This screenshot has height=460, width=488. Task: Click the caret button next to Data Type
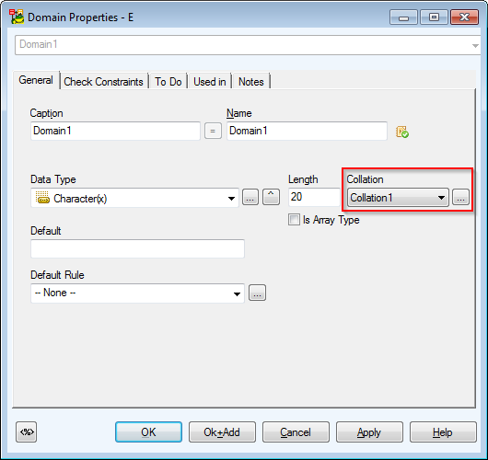point(271,197)
